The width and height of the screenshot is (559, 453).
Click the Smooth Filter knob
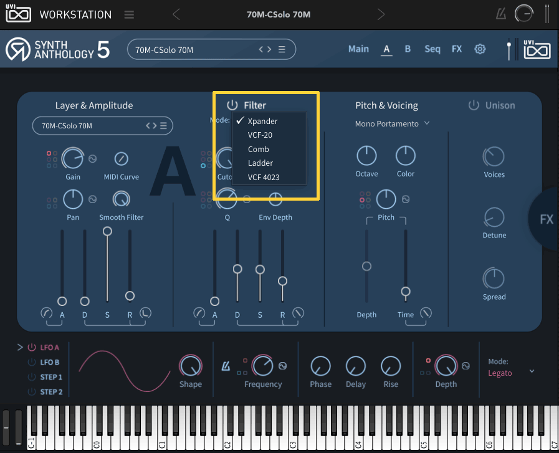122,199
